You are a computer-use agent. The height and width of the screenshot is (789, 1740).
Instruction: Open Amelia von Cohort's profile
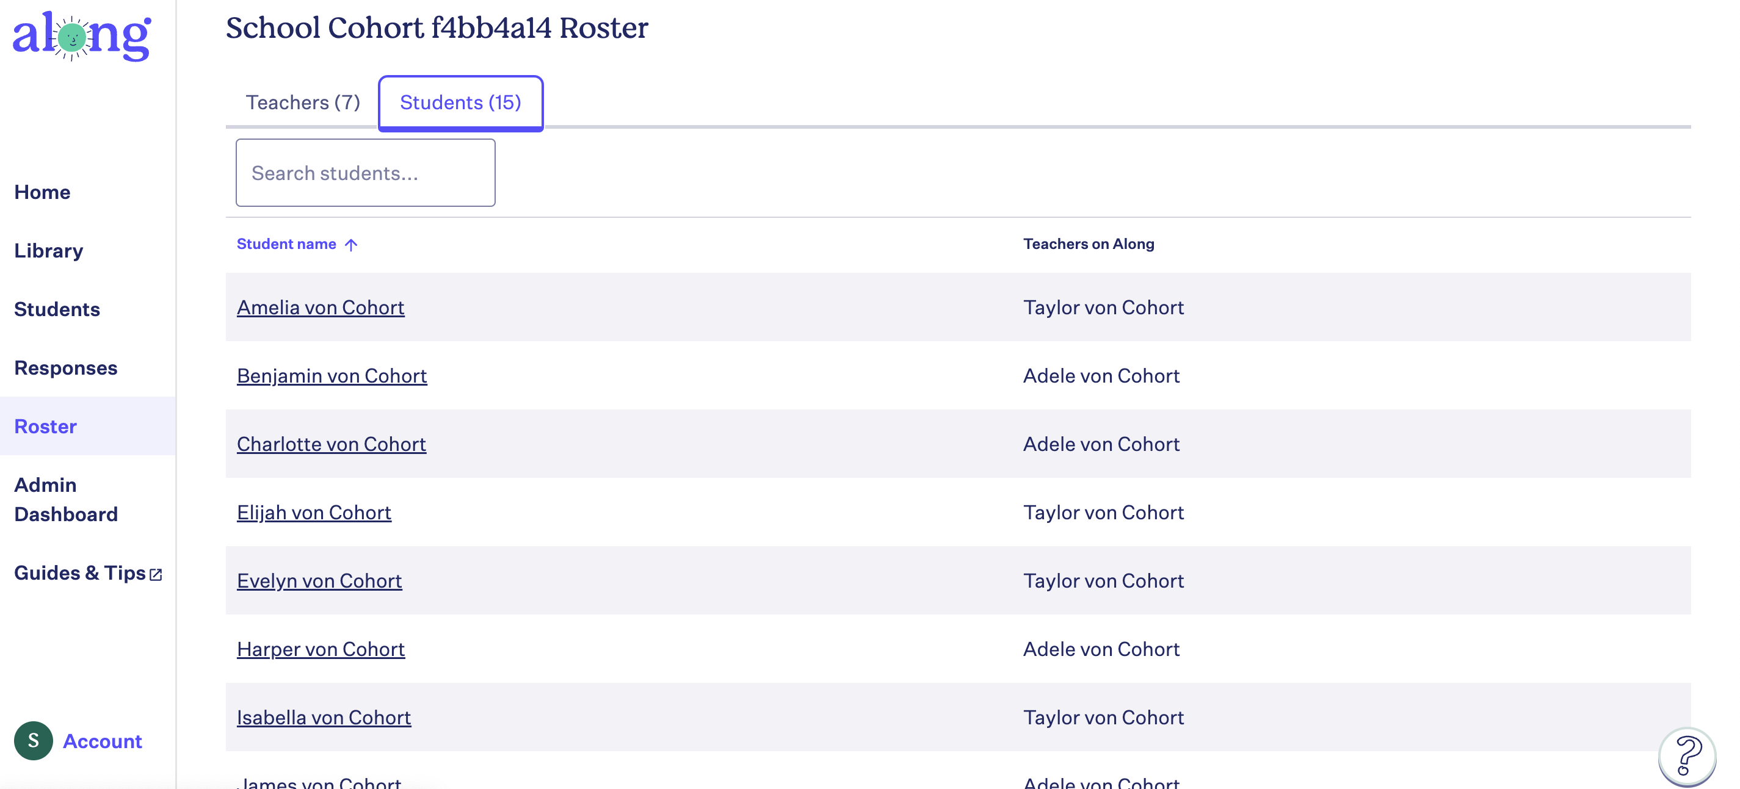(x=321, y=307)
